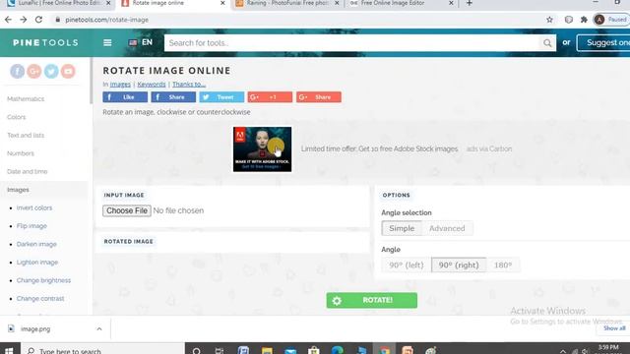The width and height of the screenshot is (630, 354).
Task: Open the YouTube circle icon in sidebar
Action: point(68,71)
